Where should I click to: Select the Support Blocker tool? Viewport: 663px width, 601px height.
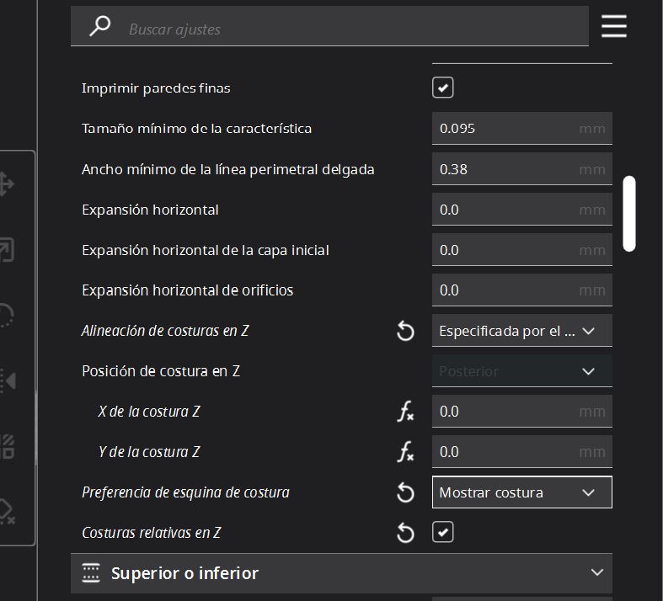[x=7, y=511]
